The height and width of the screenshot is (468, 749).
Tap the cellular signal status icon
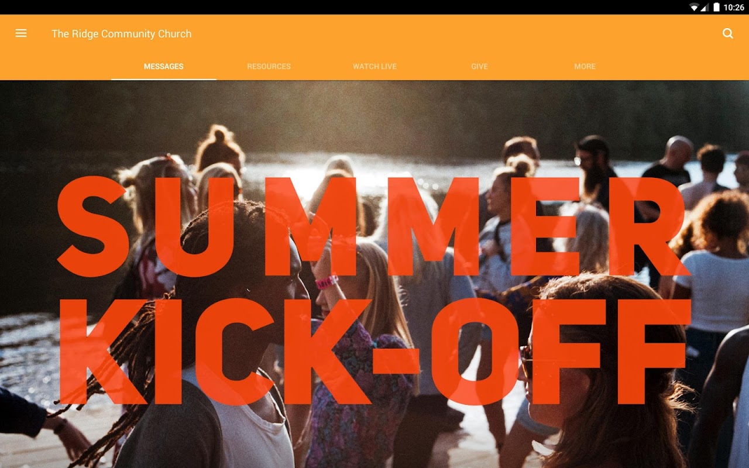[705, 7]
